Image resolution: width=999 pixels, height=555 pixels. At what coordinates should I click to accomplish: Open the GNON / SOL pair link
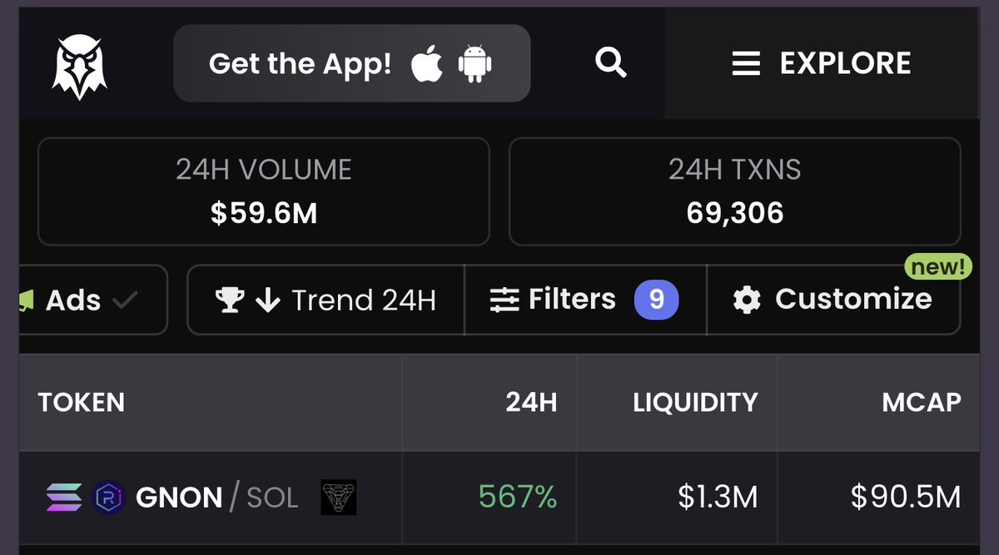point(216,498)
